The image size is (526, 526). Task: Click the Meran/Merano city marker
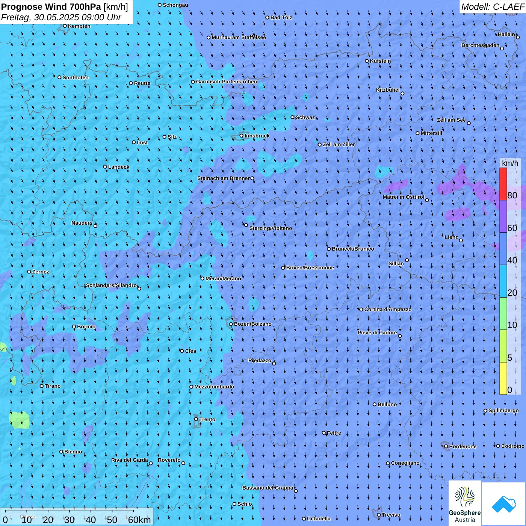tap(203, 278)
